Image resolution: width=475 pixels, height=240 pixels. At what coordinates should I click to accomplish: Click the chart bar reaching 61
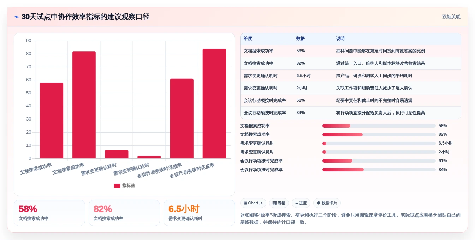click(182, 118)
